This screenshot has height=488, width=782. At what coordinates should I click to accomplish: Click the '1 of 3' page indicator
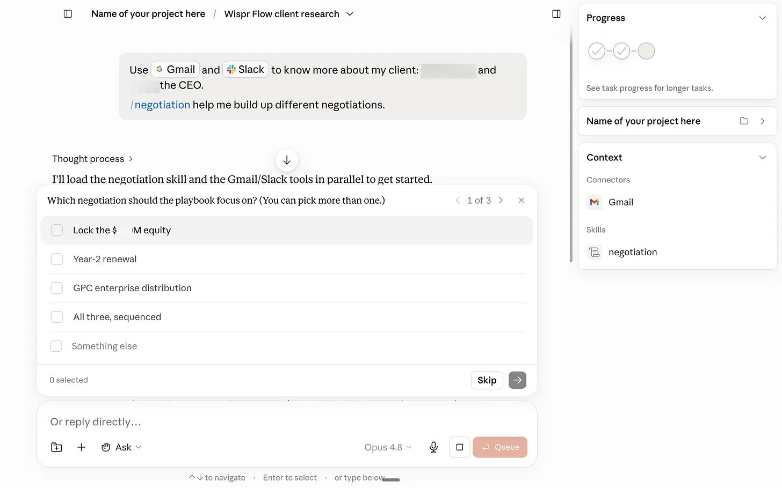[x=479, y=200]
